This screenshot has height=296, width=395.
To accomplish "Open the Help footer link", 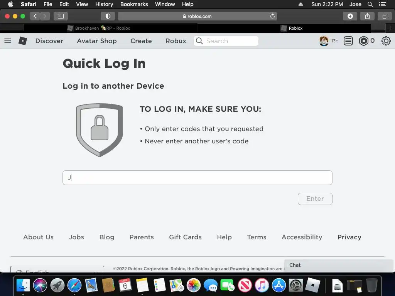I will pos(224,237).
